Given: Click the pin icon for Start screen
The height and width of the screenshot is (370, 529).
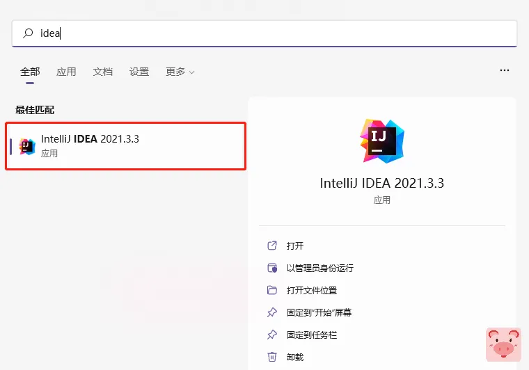Looking at the screenshot, I should (272, 312).
